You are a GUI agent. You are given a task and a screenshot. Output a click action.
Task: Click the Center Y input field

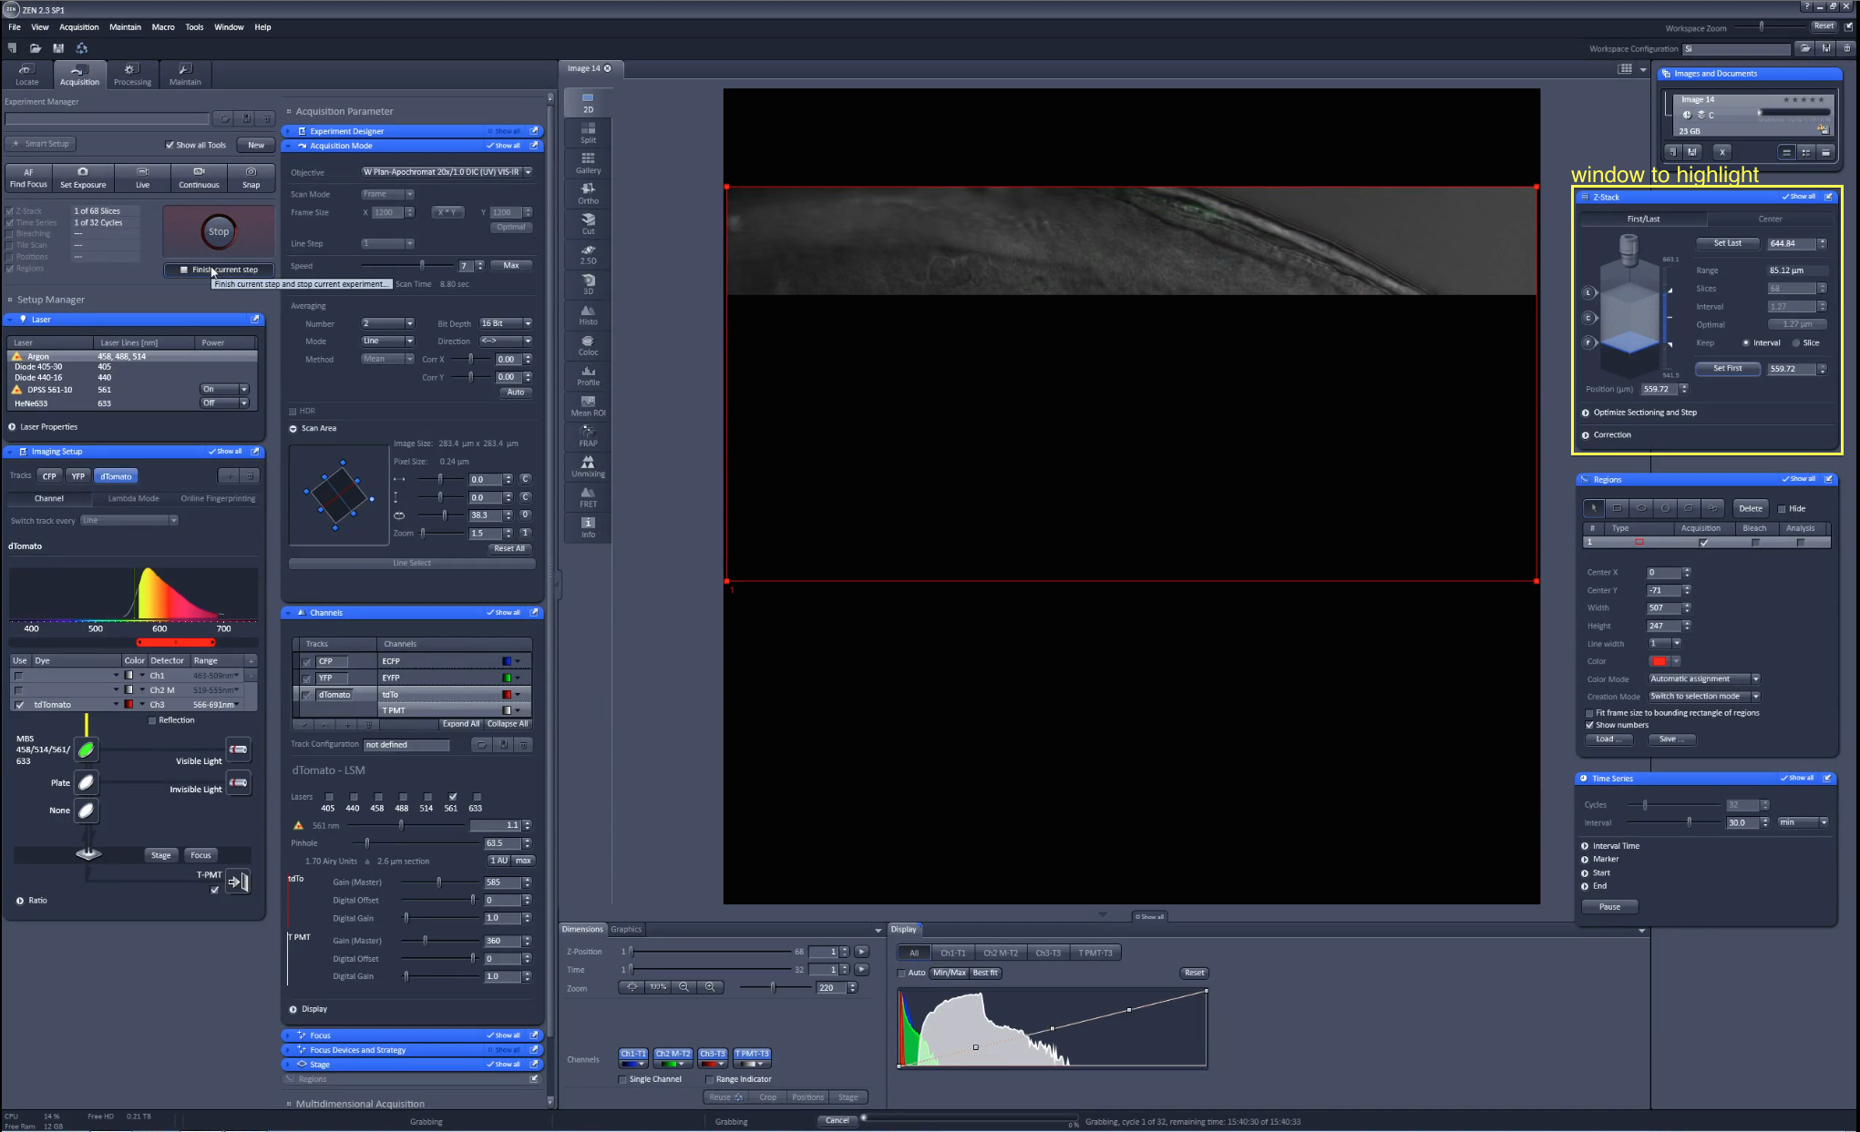click(1663, 590)
